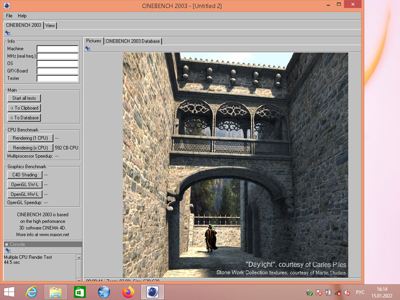Image resolution: width=400 pixels, height=300 pixels.
Task: Click the 592 CB-CPU result value
Action: pyautogui.click(x=67, y=148)
